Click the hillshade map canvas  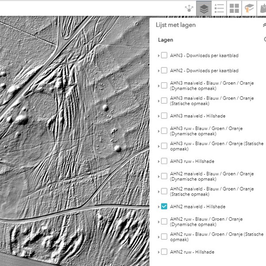(x=75, y=141)
